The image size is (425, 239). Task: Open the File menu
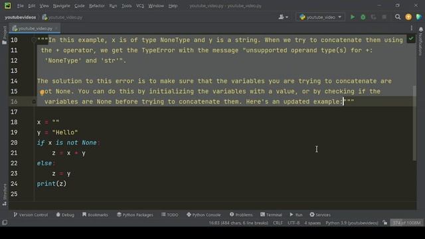click(x=21, y=6)
